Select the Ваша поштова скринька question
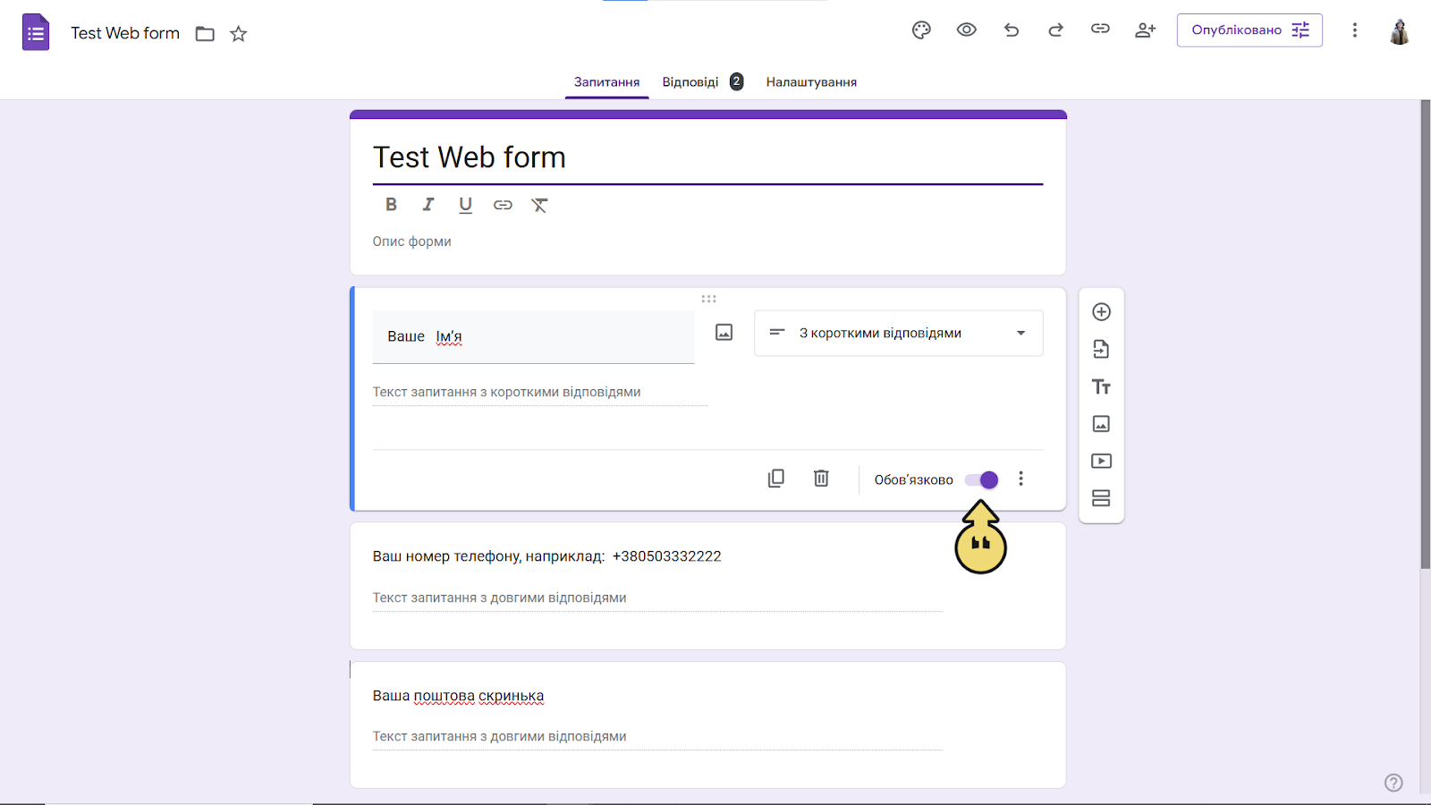 click(x=707, y=724)
